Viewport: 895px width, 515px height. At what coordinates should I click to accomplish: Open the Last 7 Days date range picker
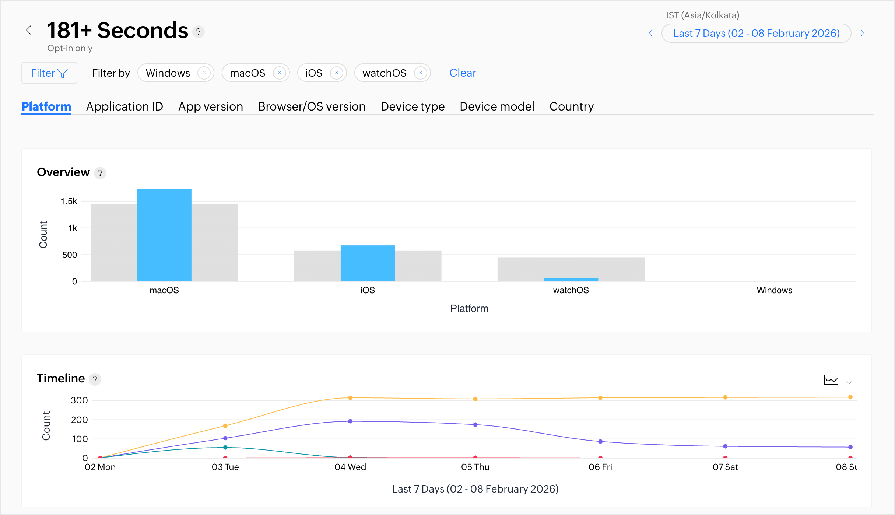click(756, 33)
